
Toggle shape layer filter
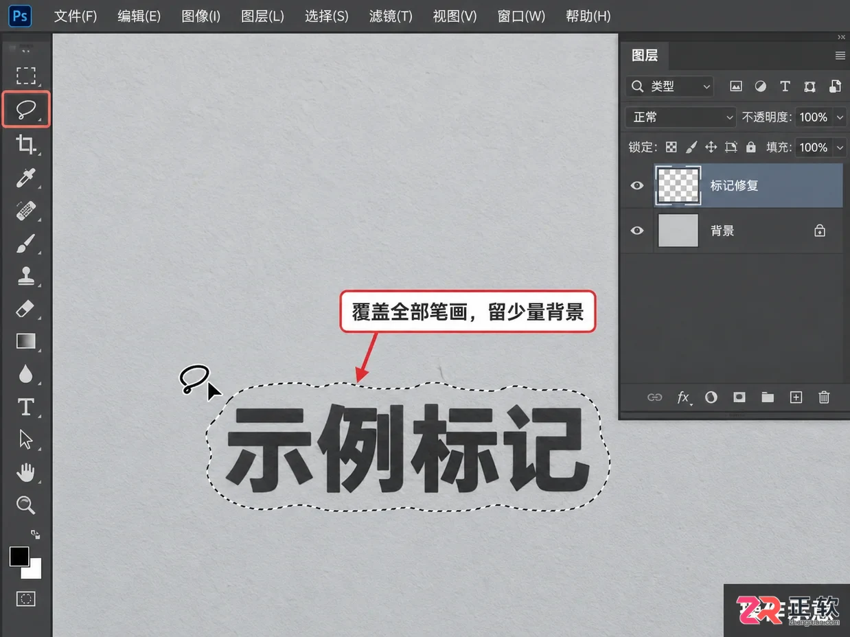810,86
